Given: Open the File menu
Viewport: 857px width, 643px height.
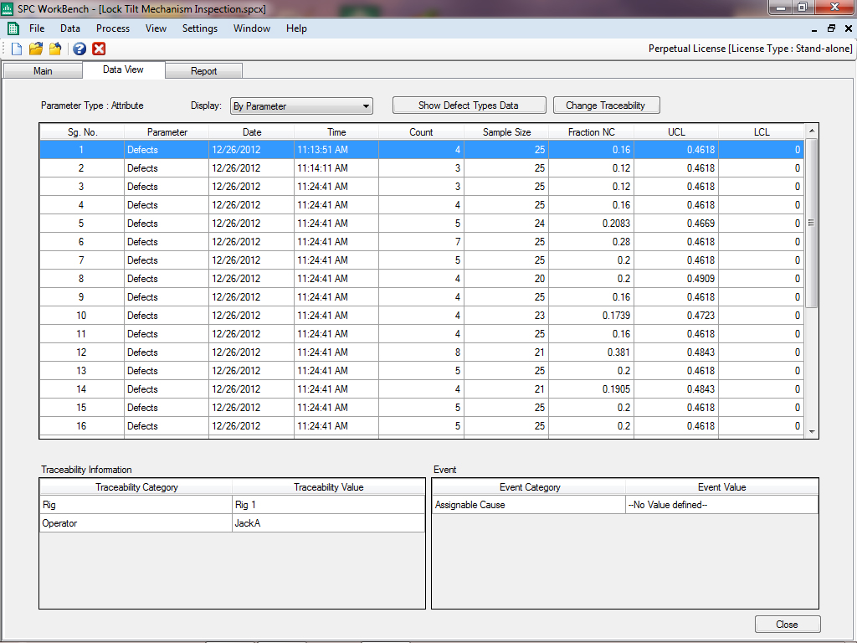Looking at the screenshot, I should pos(37,28).
